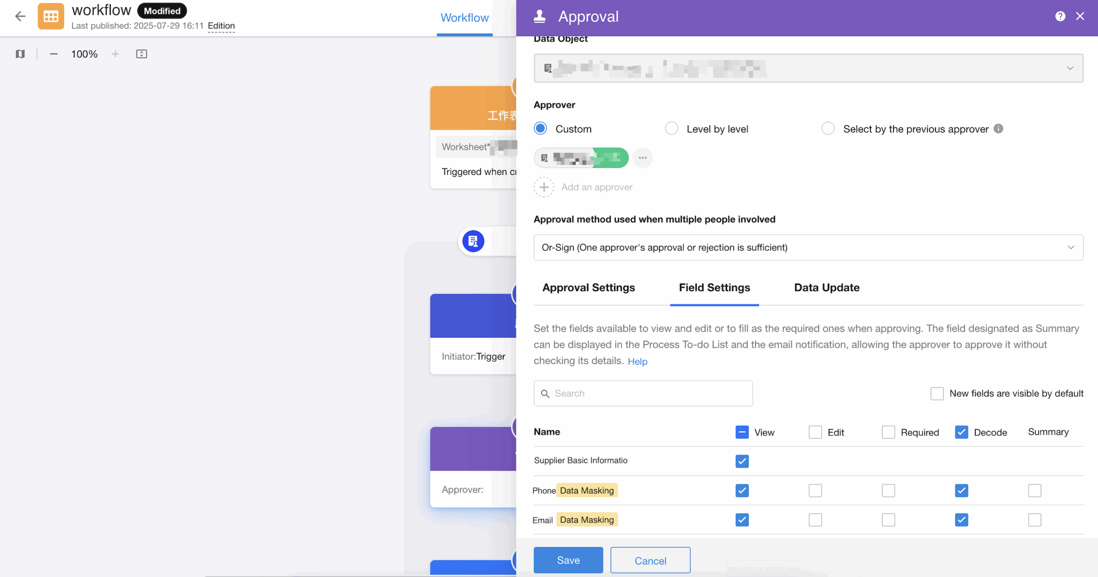This screenshot has width=1098, height=577.
Task: Check Edit for the Email field
Action: click(815, 520)
